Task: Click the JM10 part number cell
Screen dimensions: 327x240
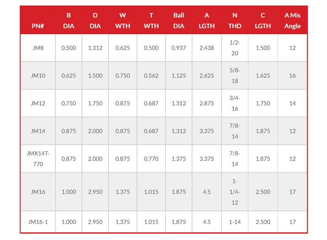Action: point(38,76)
